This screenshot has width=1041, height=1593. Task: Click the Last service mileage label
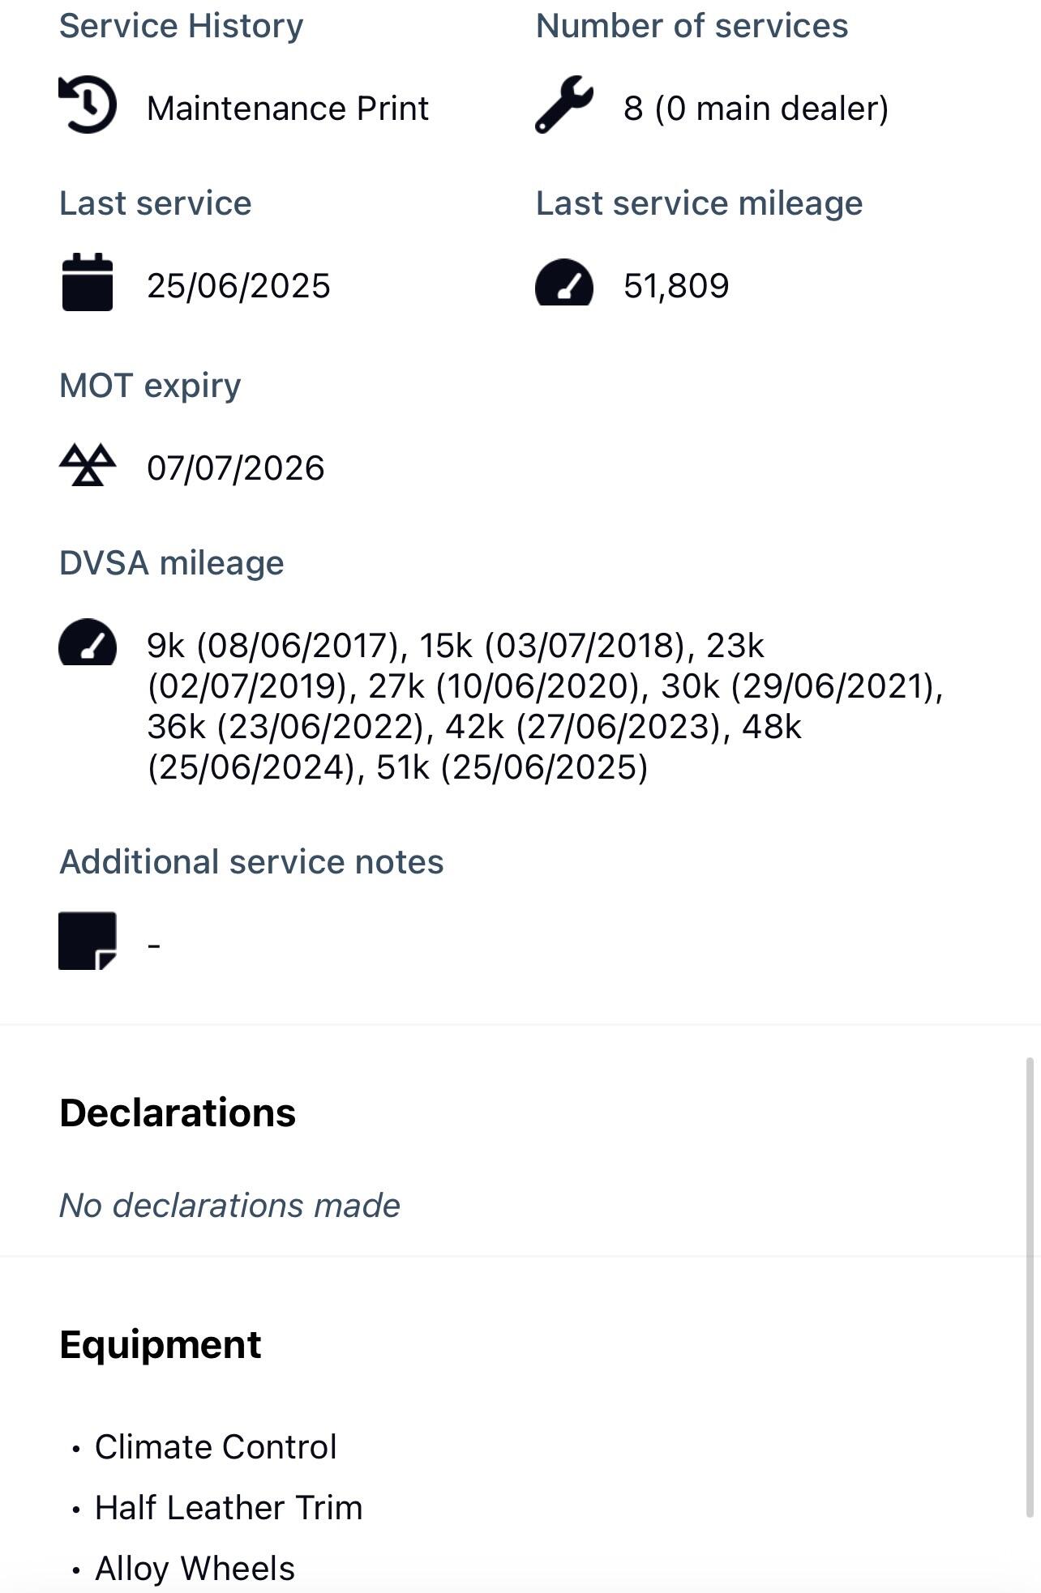pyautogui.click(x=699, y=203)
